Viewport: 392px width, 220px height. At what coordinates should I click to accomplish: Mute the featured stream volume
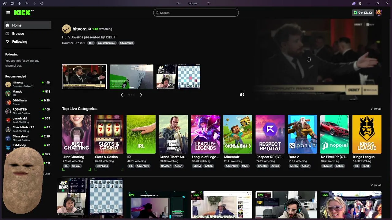[242, 95]
